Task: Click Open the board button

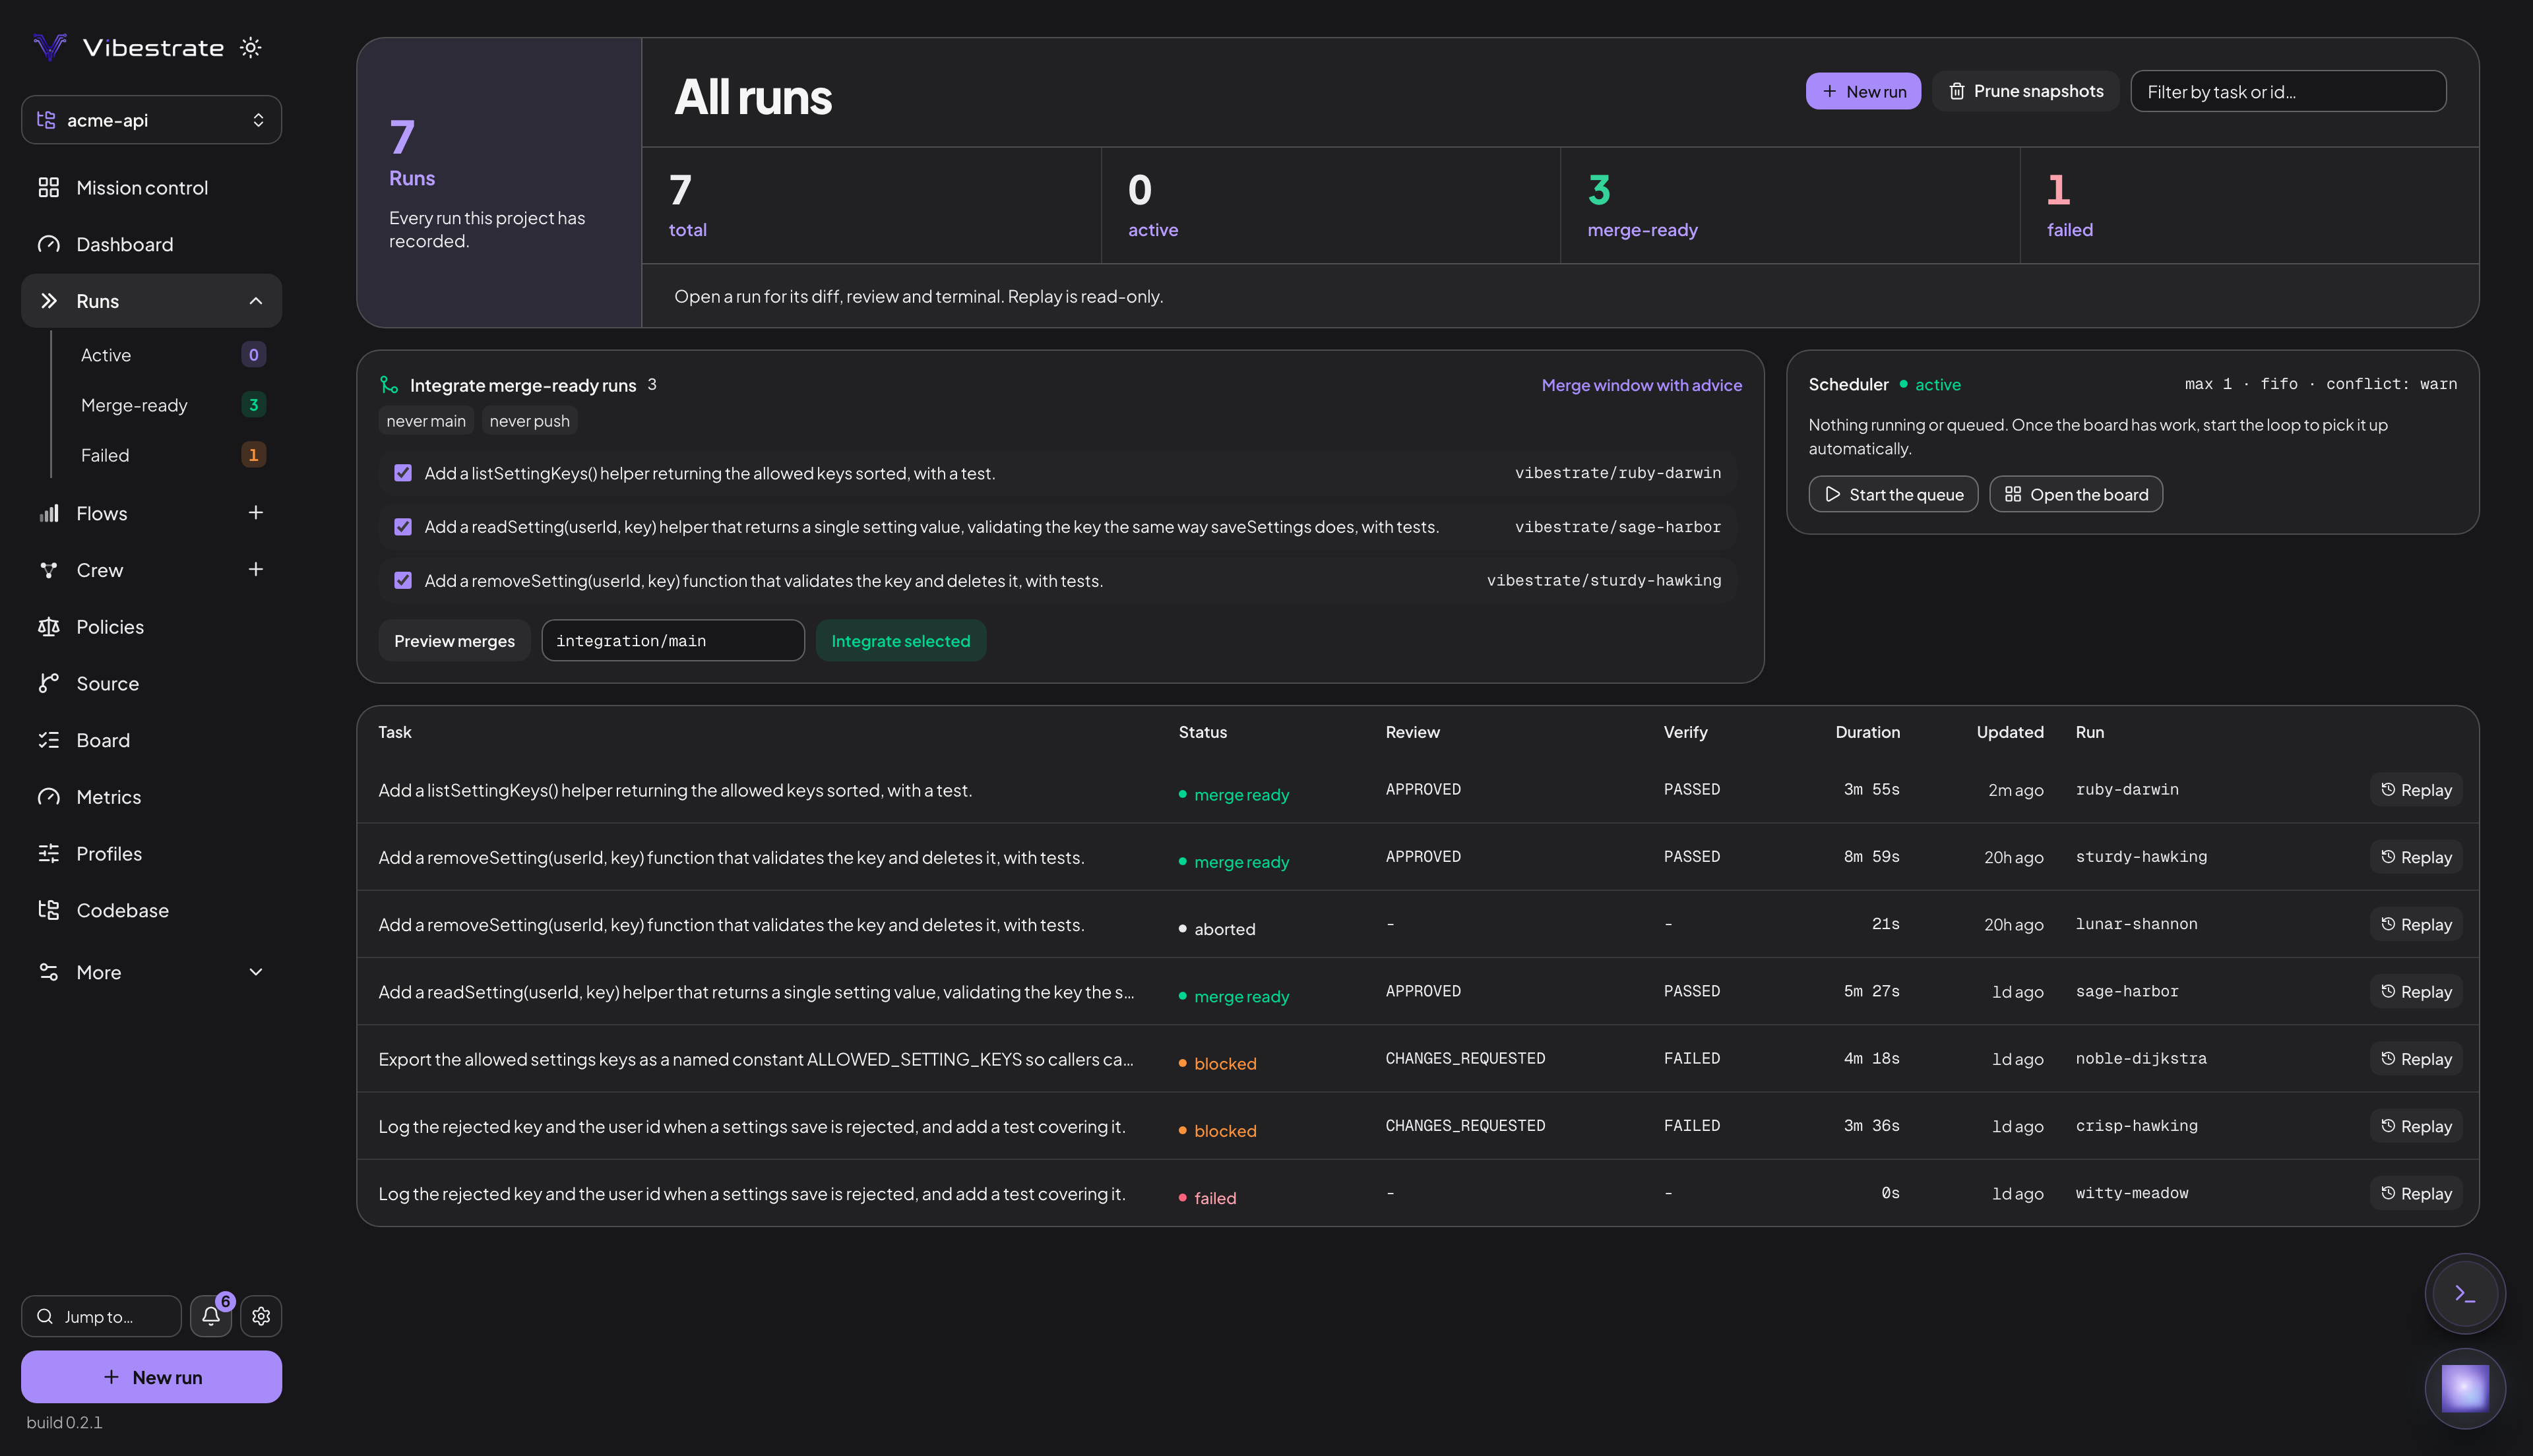Action: point(2076,494)
